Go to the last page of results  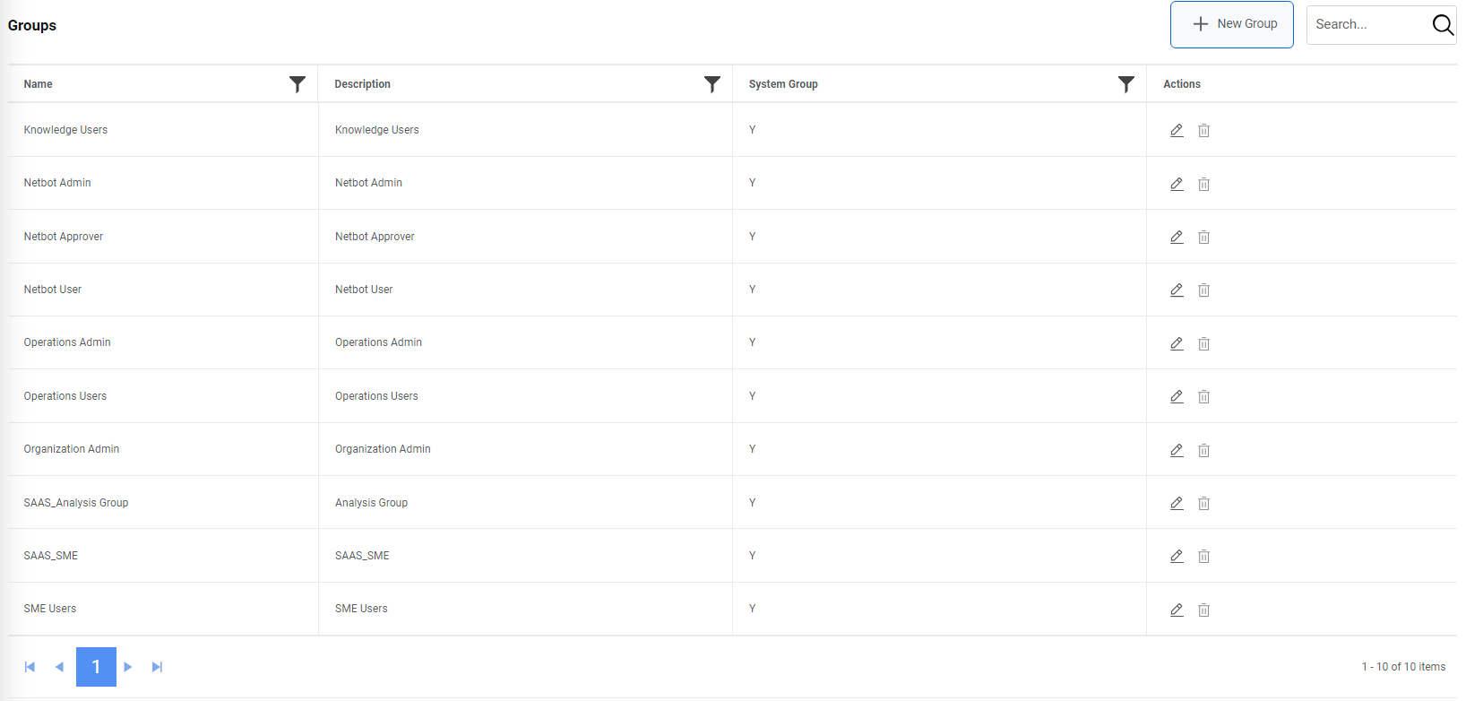pyautogui.click(x=157, y=667)
